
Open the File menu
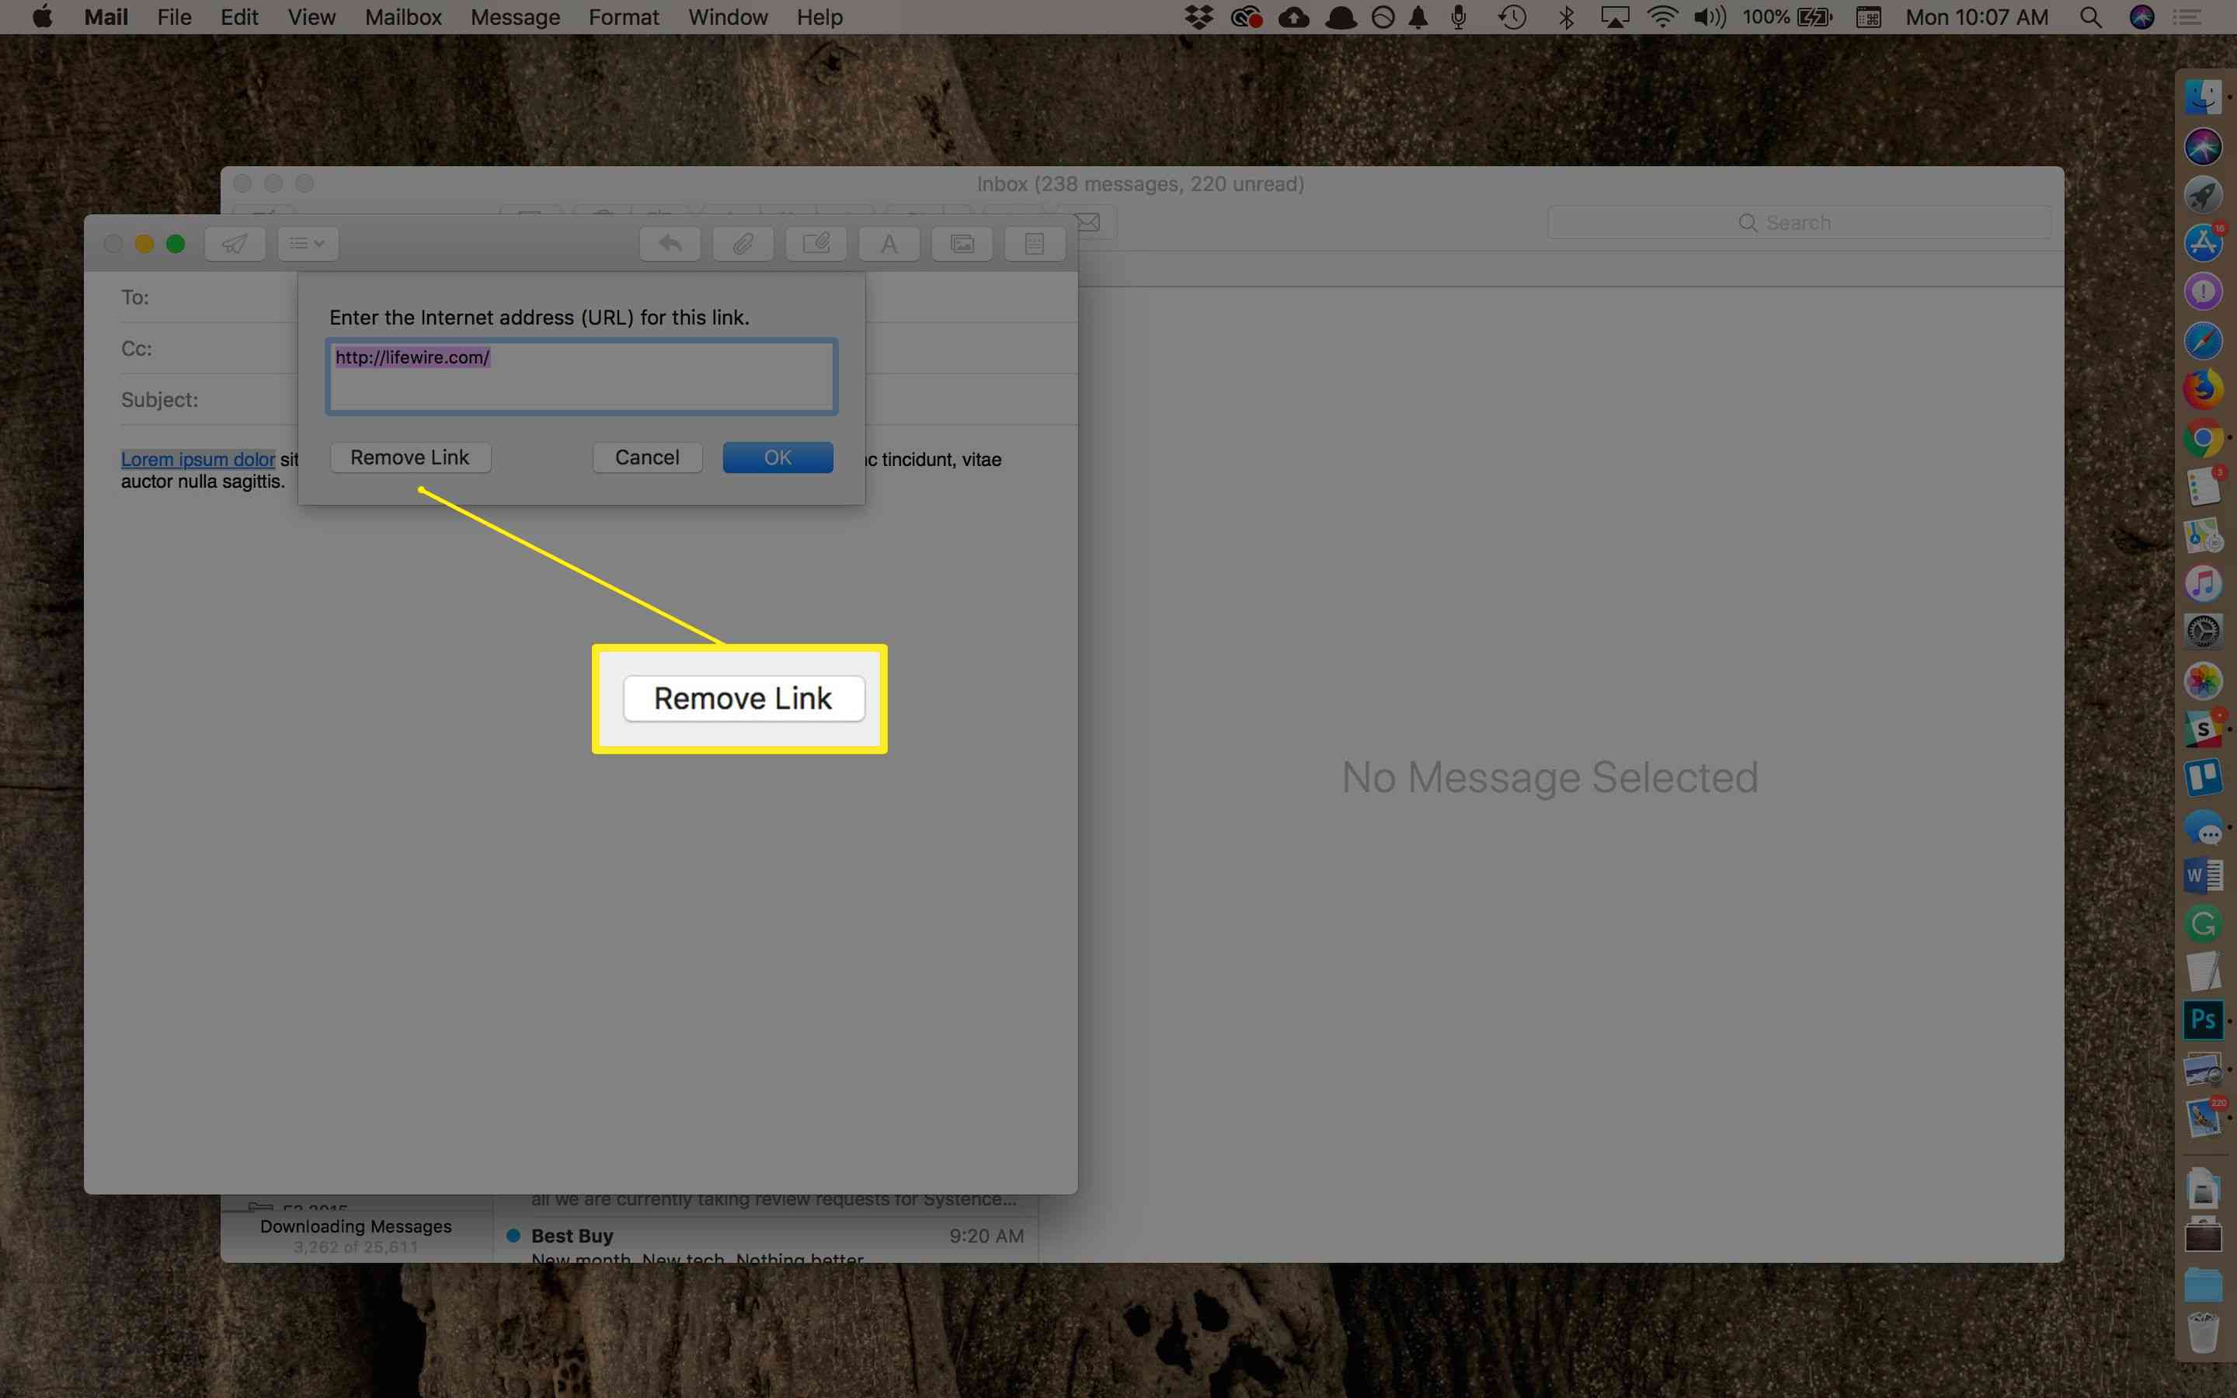pos(174,16)
